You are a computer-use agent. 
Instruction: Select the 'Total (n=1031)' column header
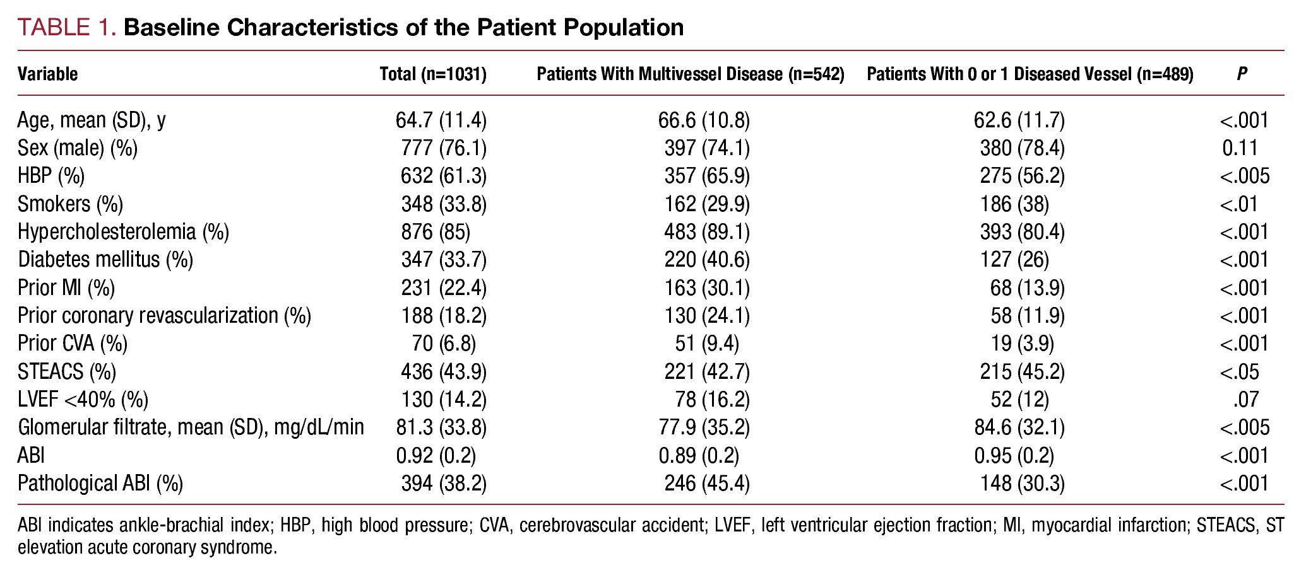pyautogui.click(x=433, y=74)
